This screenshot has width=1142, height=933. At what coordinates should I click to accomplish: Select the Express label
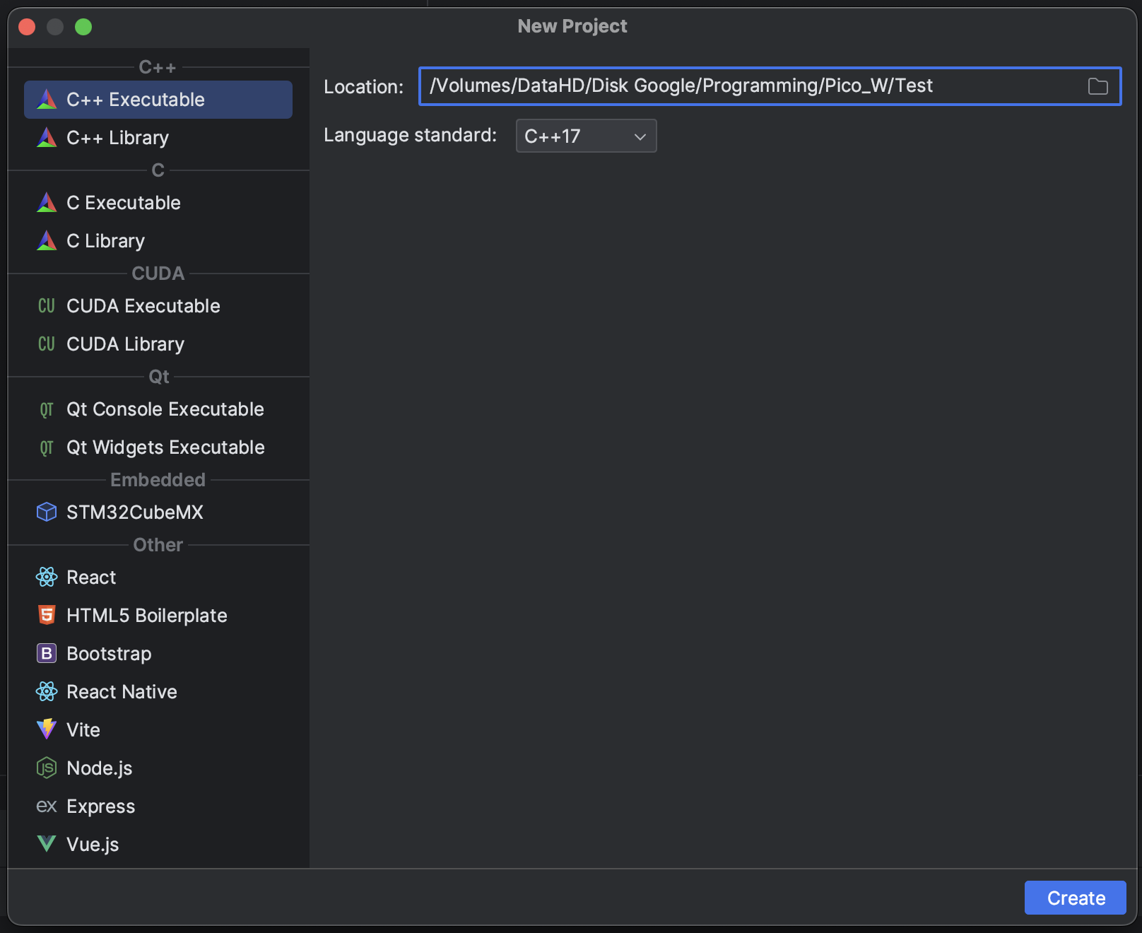100,806
